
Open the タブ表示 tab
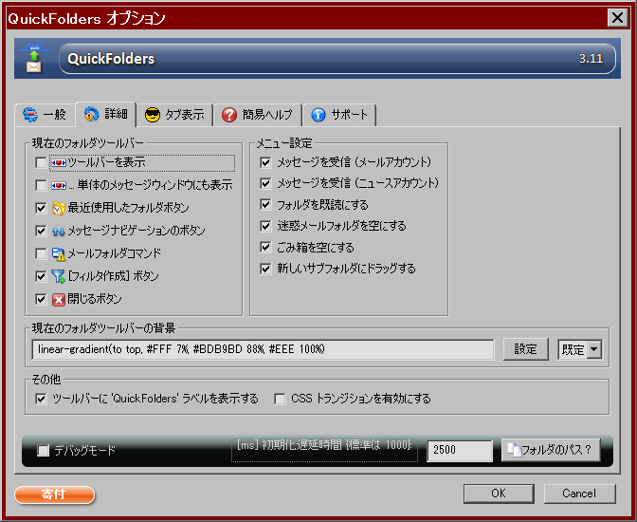click(x=174, y=115)
